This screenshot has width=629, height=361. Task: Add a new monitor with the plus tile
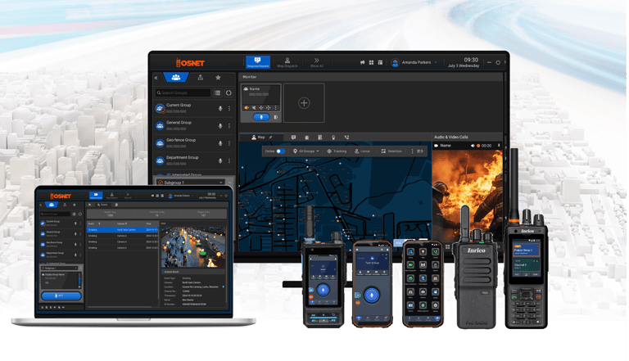304,102
